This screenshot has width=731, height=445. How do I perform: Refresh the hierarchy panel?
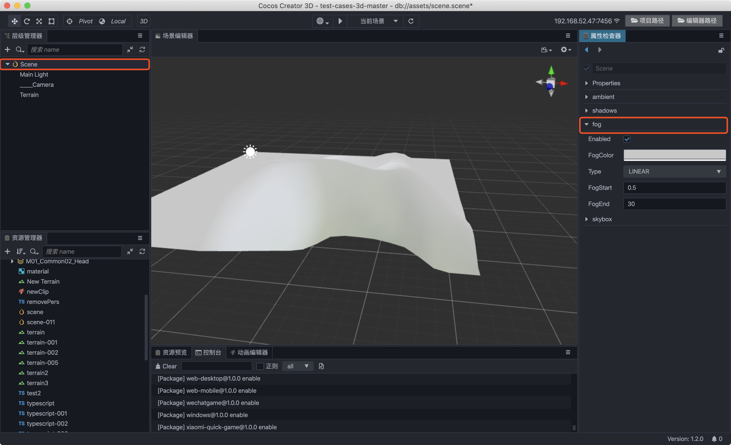[x=142, y=49]
